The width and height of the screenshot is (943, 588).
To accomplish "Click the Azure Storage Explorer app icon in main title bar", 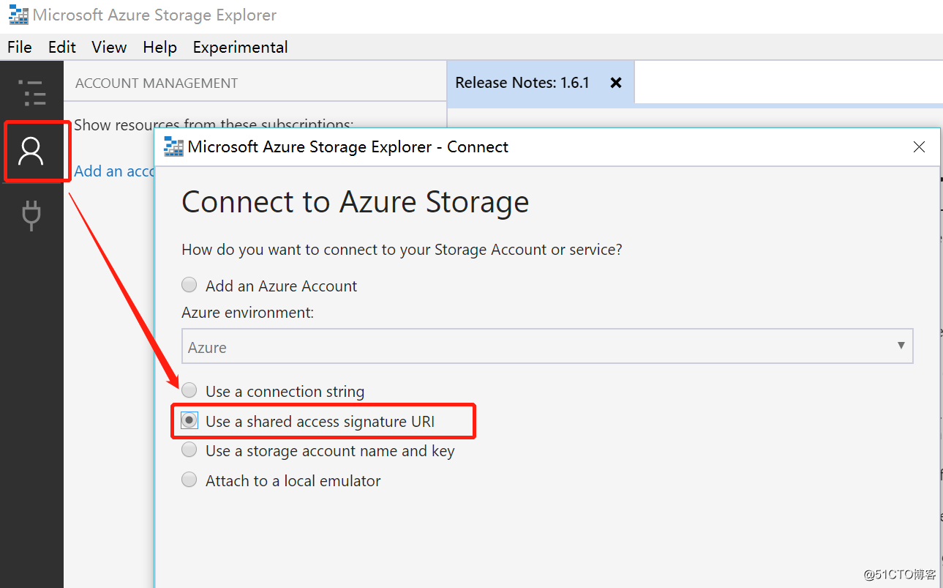I will pyautogui.click(x=18, y=15).
